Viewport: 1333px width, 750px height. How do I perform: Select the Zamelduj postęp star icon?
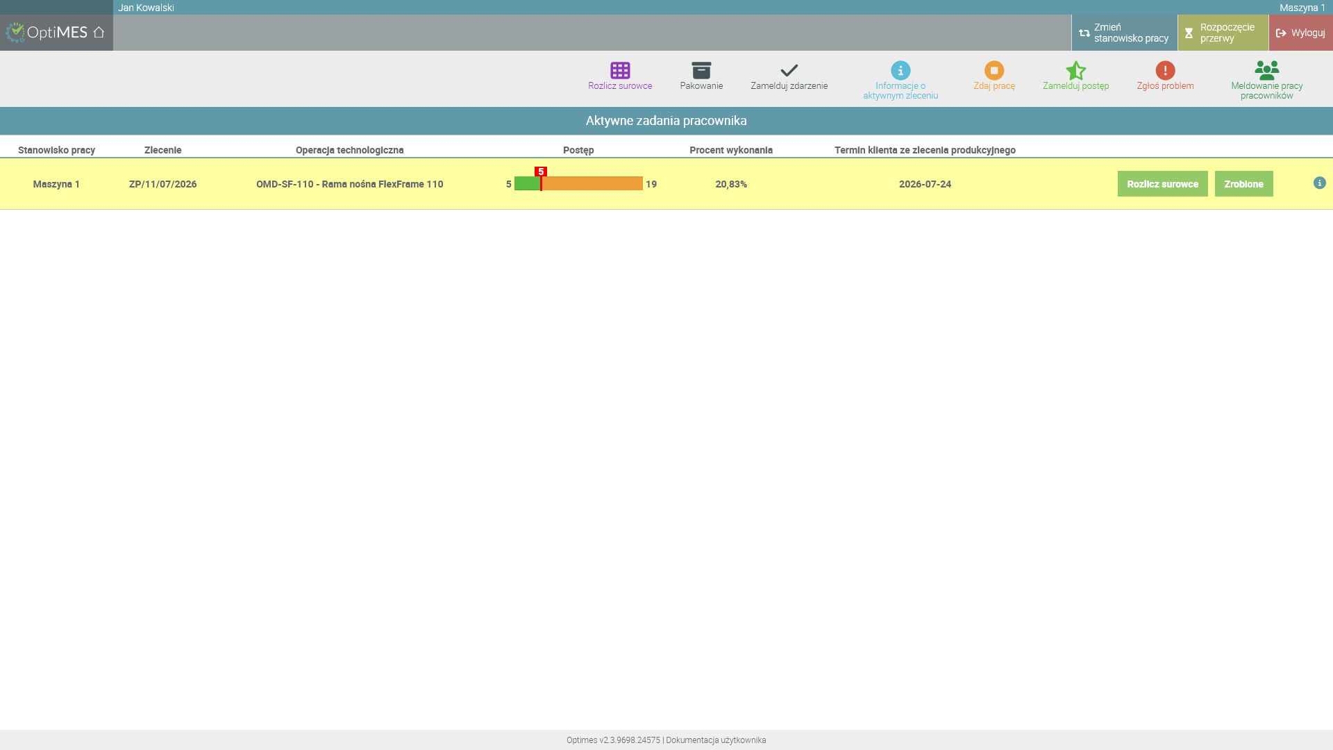(1075, 70)
